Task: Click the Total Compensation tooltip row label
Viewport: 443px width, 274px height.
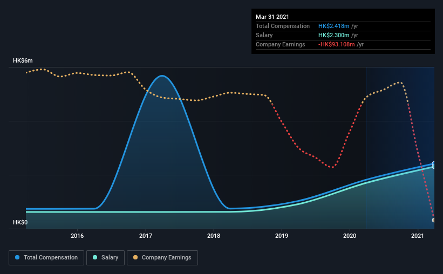Action: tap(283, 26)
